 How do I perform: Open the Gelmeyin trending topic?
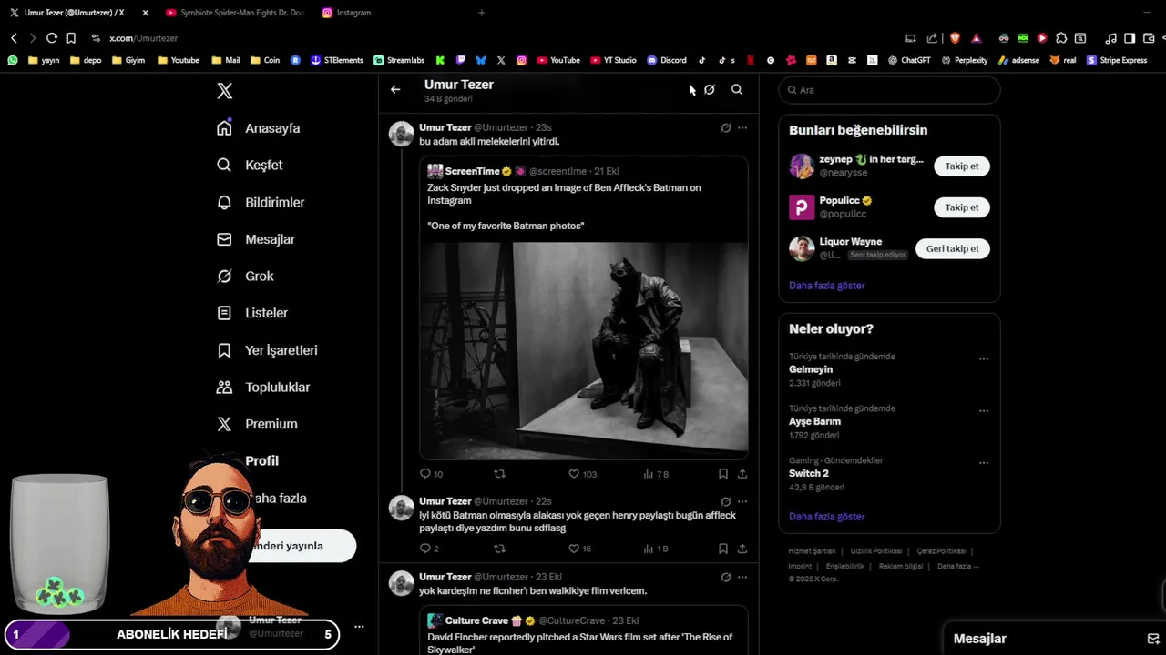[x=811, y=369]
